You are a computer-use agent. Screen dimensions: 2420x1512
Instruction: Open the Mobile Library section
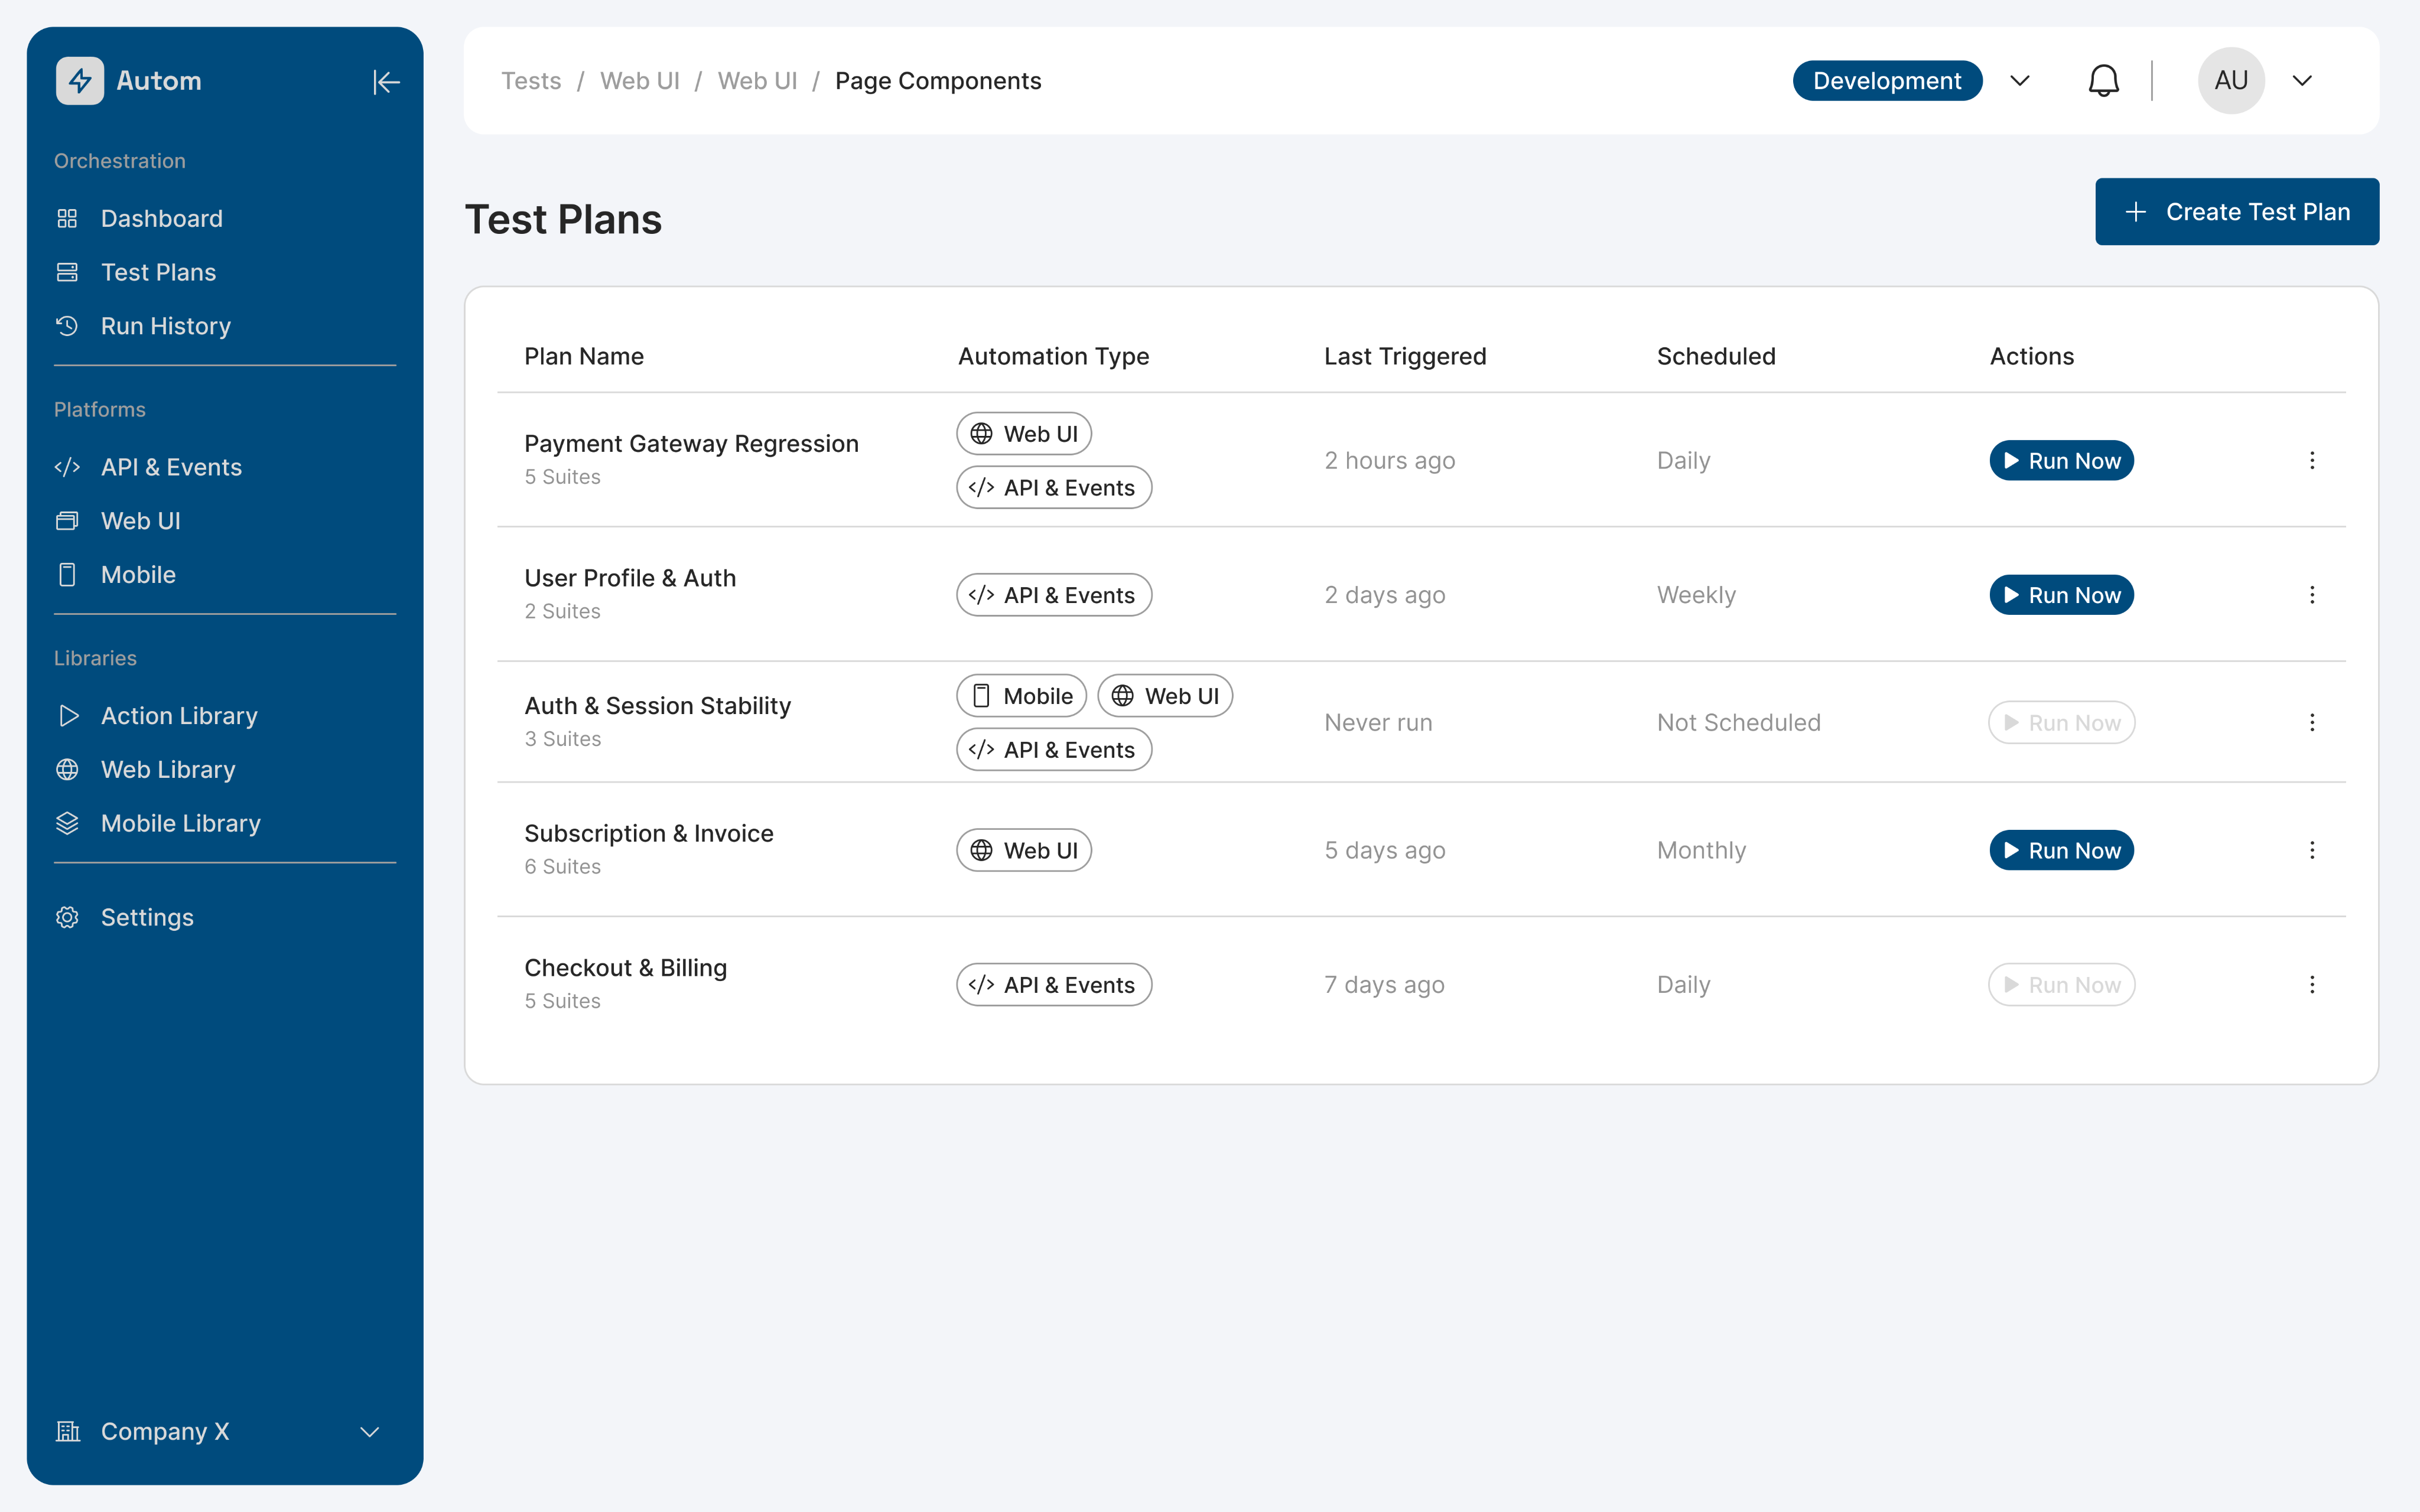pos(180,823)
